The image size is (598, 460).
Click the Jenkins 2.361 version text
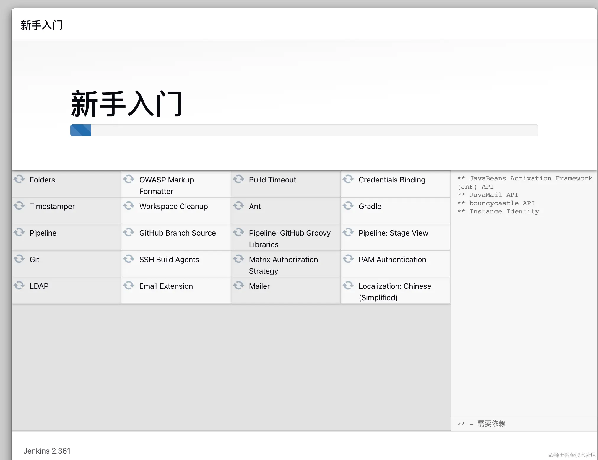pyautogui.click(x=47, y=451)
